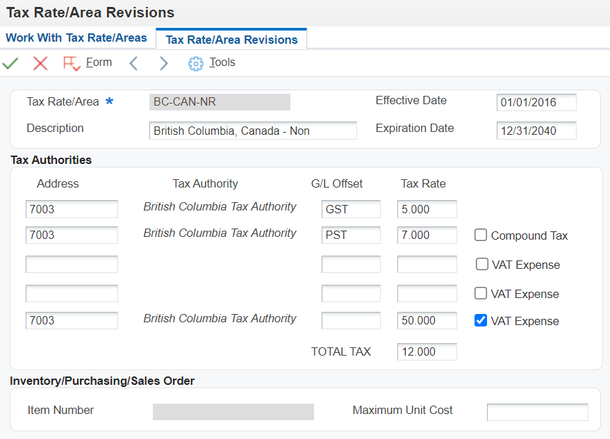This screenshot has height=439, width=610.
Task: Click the Effective Date field
Action: tap(536, 103)
